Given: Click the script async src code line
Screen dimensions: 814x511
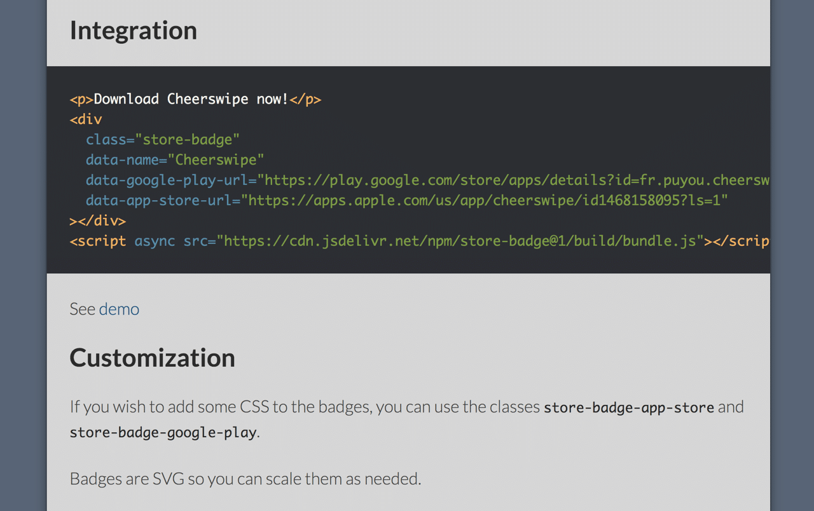Looking at the screenshot, I should click(x=420, y=241).
